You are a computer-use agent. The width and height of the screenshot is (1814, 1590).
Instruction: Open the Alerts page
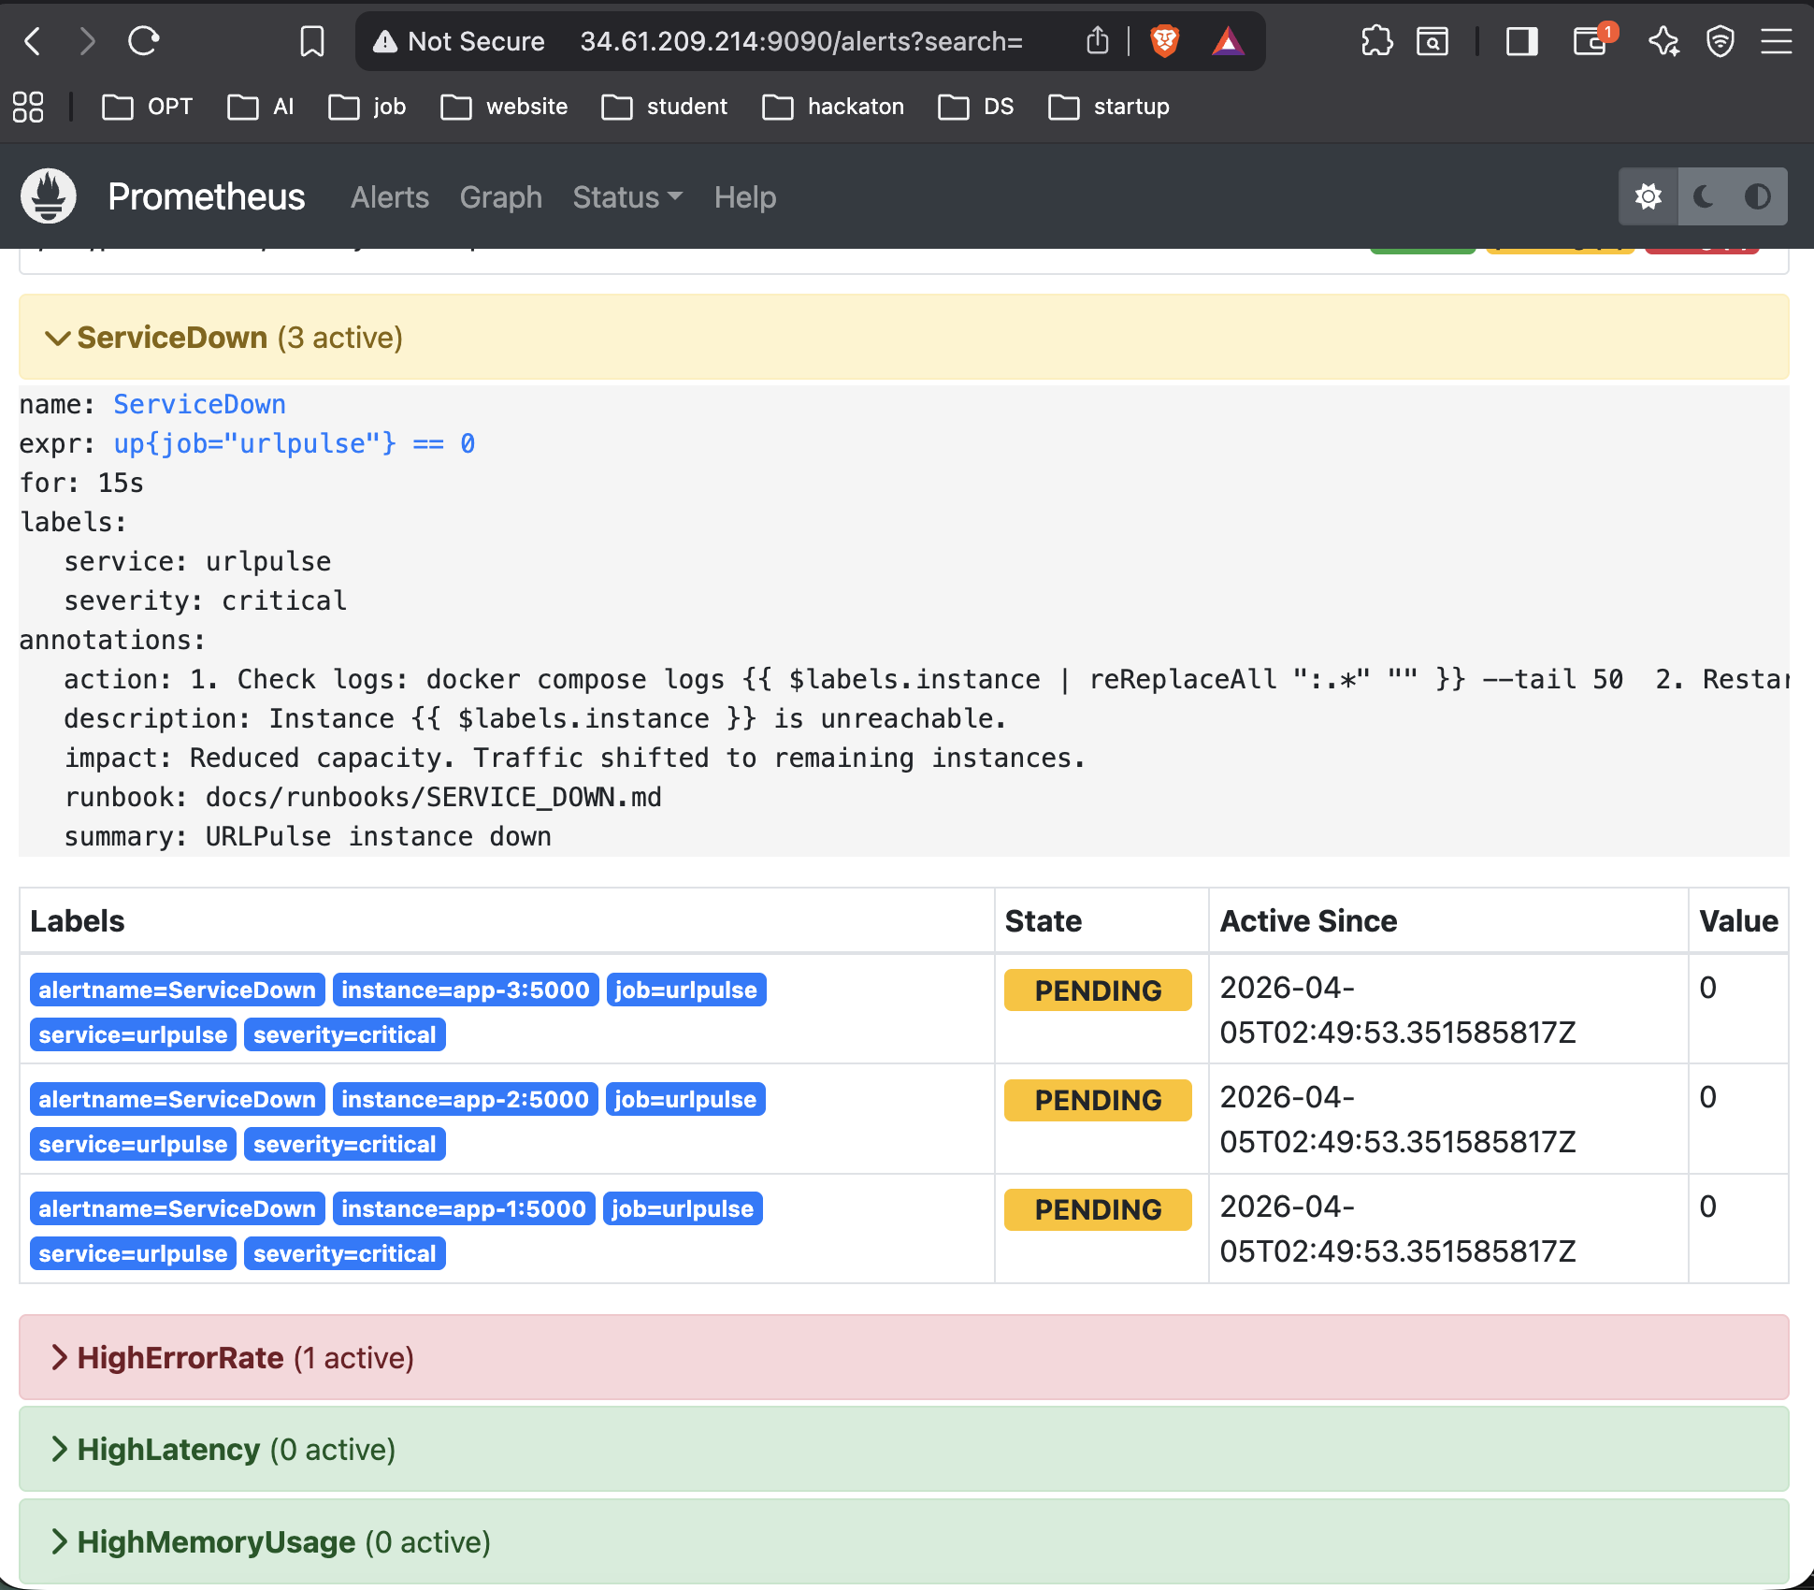(x=389, y=197)
